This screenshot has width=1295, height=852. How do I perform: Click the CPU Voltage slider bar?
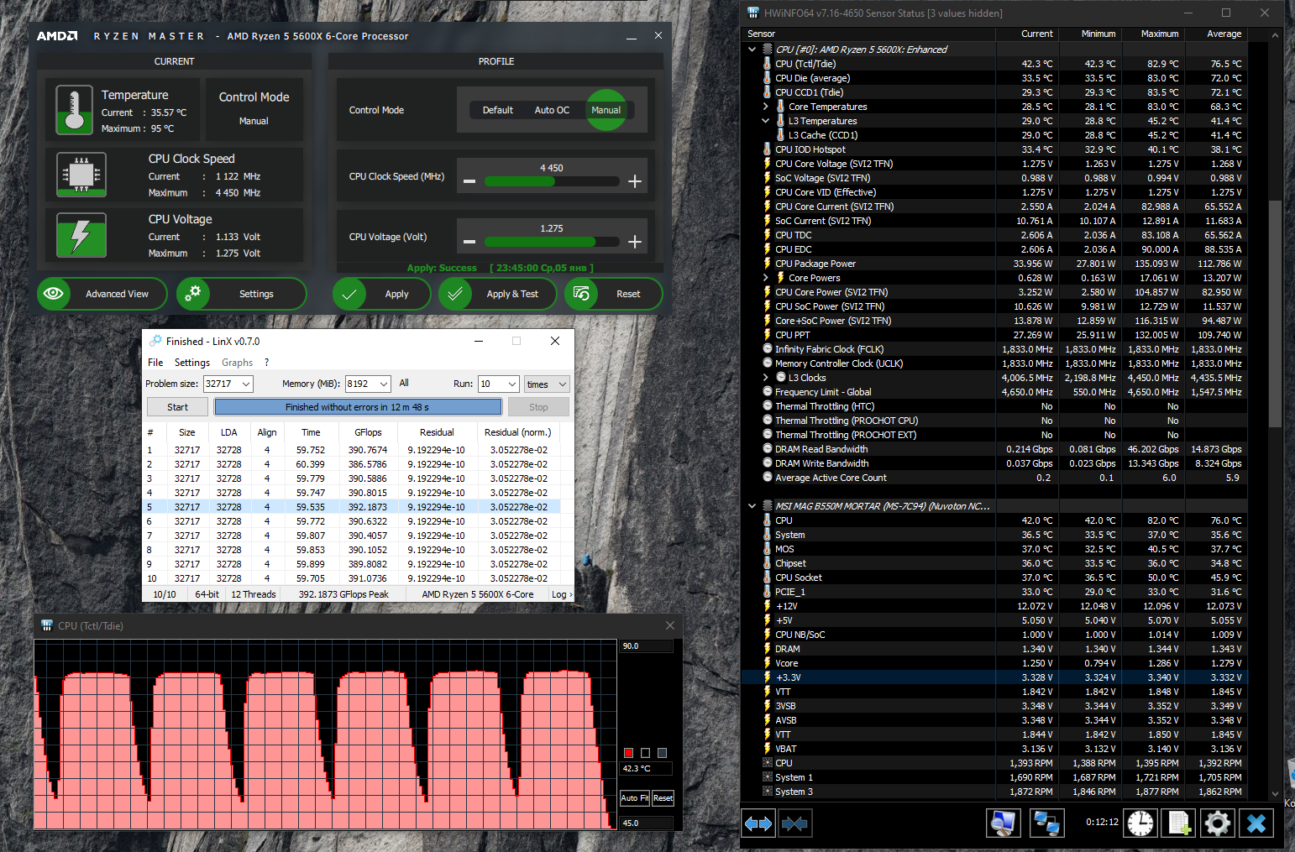point(552,242)
